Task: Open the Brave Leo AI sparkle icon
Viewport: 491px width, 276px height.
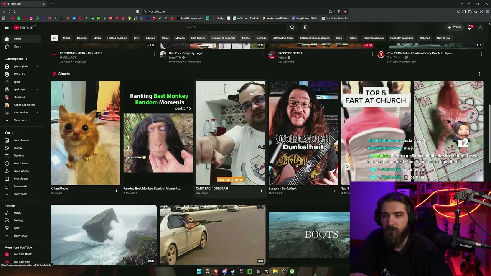Action: (476, 11)
